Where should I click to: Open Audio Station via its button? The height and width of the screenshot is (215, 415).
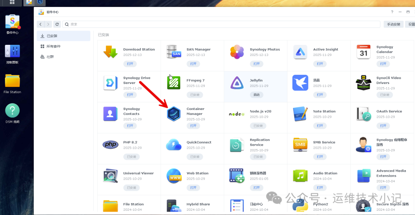click(x=320, y=188)
